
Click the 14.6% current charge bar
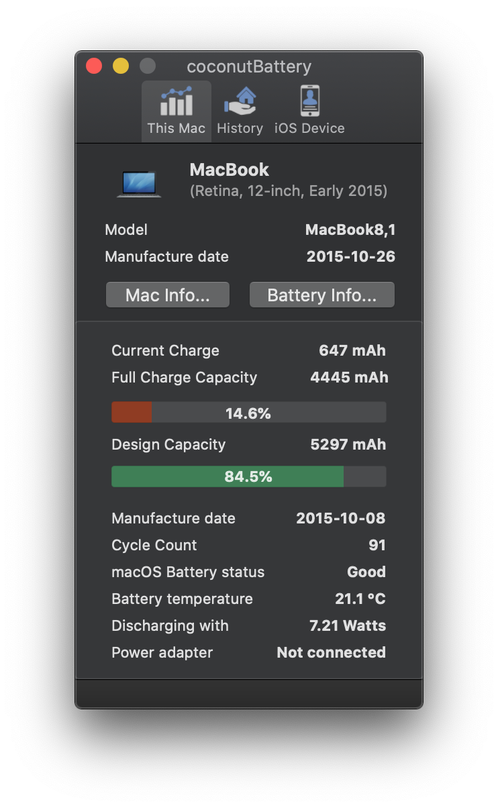(248, 413)
